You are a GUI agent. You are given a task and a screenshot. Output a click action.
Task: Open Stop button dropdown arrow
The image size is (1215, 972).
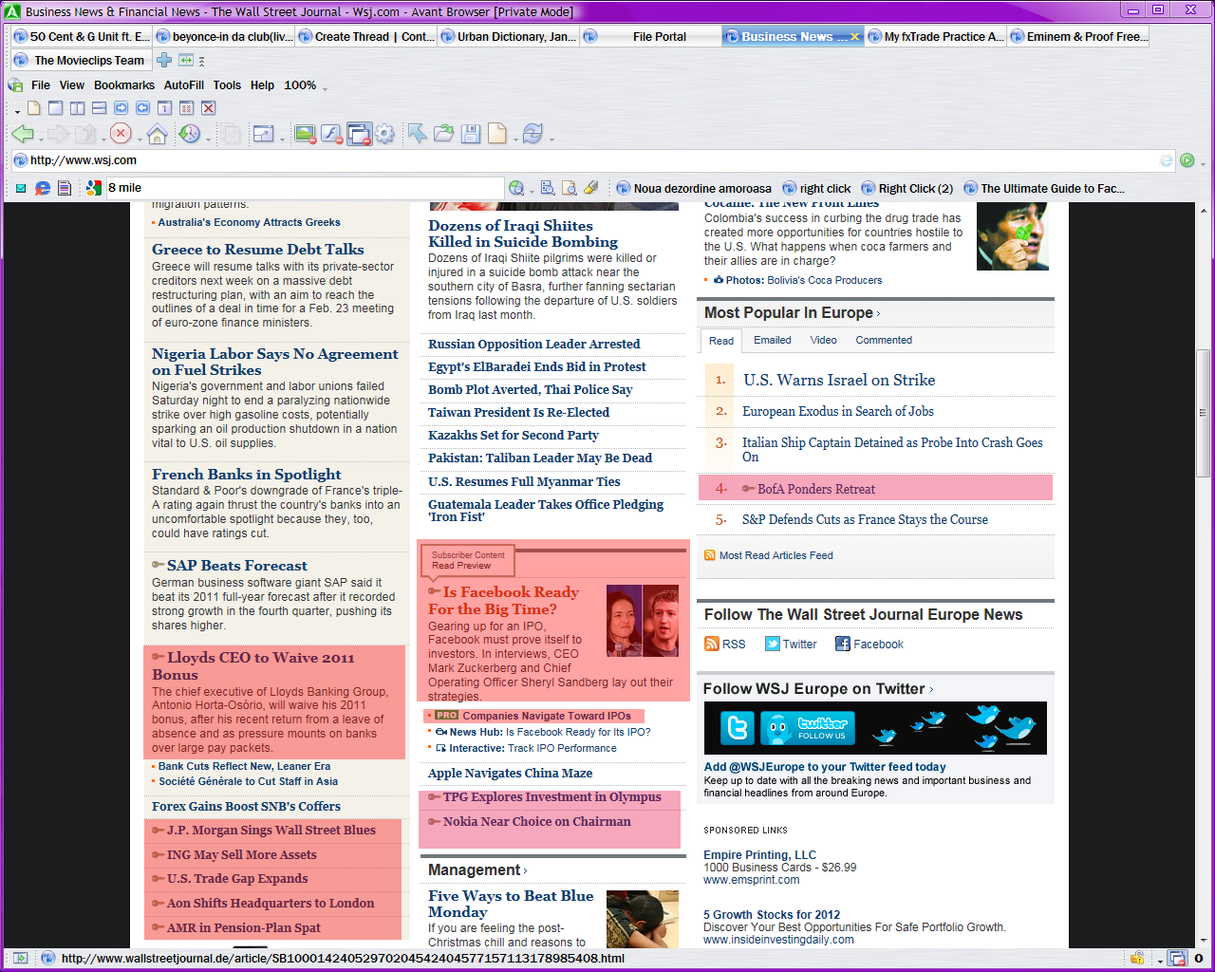(139, 140)
